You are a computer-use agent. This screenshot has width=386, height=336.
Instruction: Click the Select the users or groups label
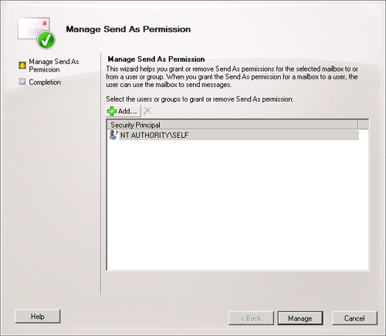(200, 99)
